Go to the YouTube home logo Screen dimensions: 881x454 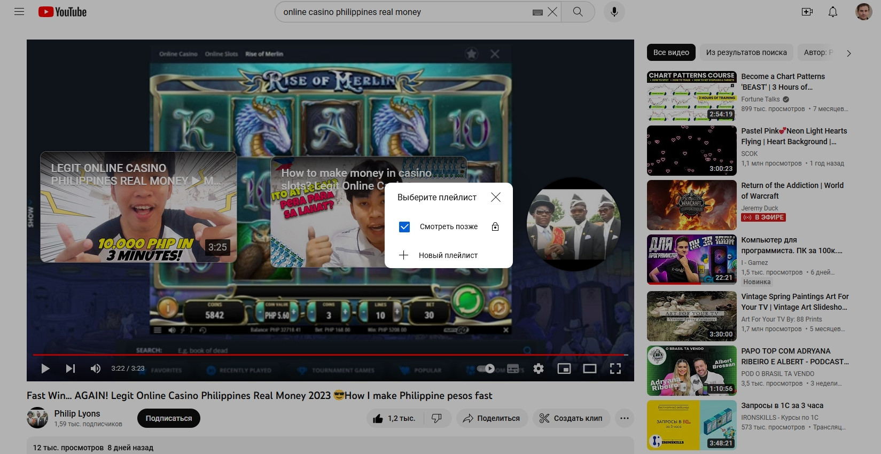click(63, 12)
